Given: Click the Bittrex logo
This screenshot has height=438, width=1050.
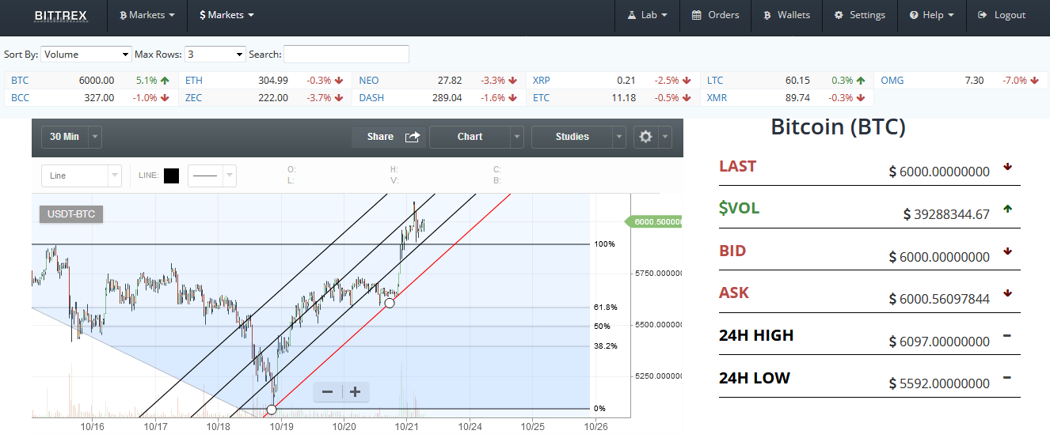Looking at the screenshot, I should pos(61,15).
